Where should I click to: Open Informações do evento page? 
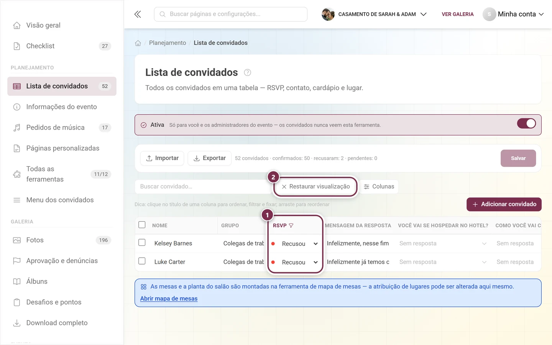tap(62, 107)
